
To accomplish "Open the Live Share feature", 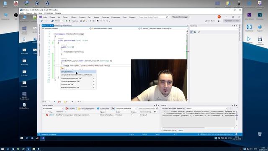I will pos(210,21).
